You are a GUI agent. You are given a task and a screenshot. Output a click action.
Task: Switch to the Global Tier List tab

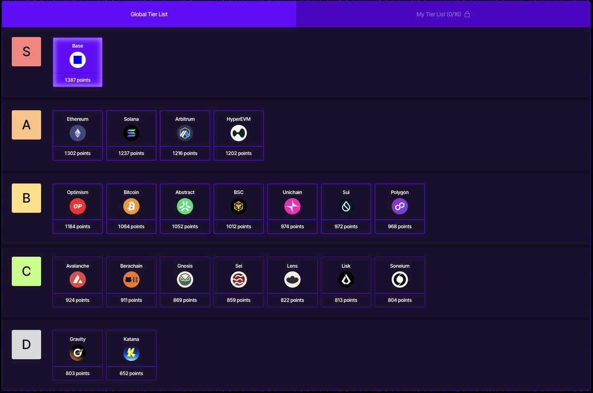[x=149, y=14]
